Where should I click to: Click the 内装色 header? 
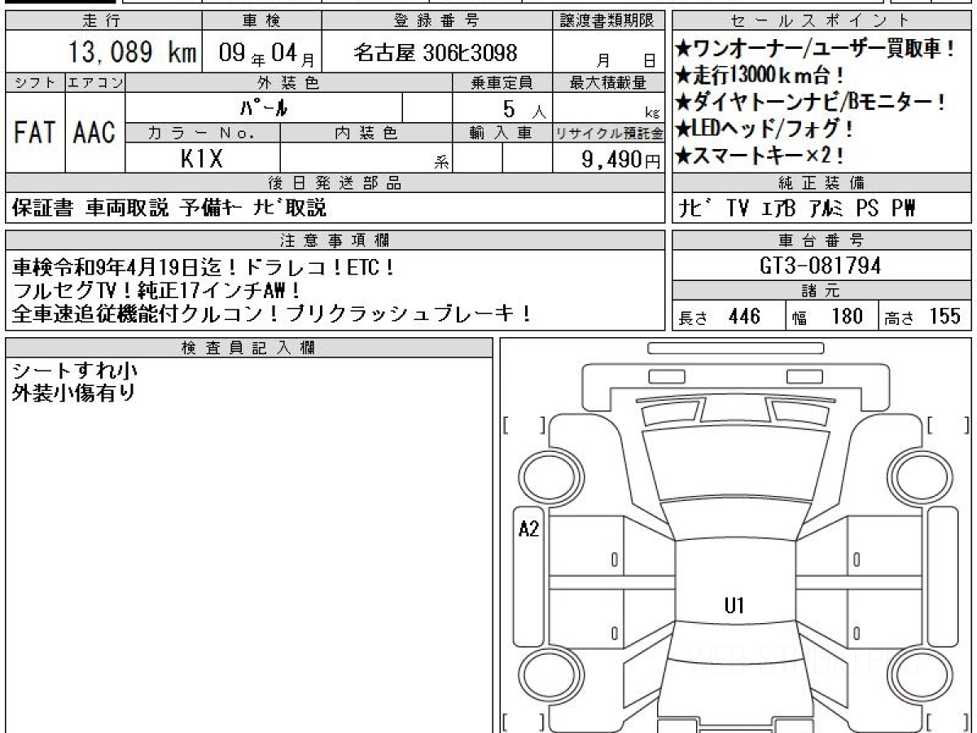pos(366,133)
